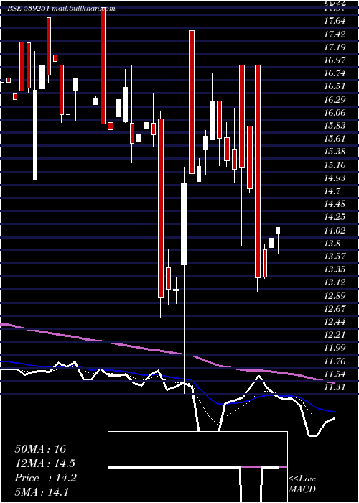The width and height of the screenshot is (359, 503).
Task: Pick the 14.48 axis label
Action: tap(335, 204)
